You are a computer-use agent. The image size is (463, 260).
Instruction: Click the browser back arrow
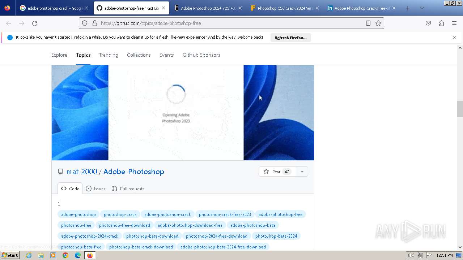[9, 23]
